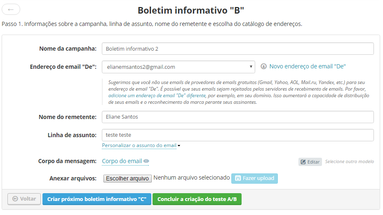Click the Nome do remetente field
This screenshot has width=383, height=215.
point(237,117)
